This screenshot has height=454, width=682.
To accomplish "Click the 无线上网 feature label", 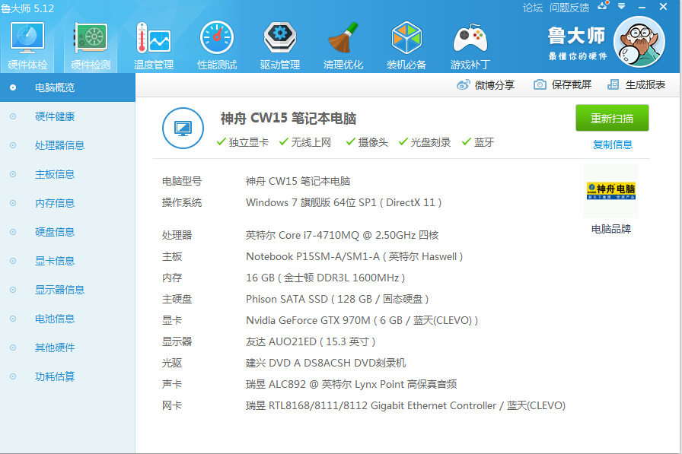I will [311, 142].
